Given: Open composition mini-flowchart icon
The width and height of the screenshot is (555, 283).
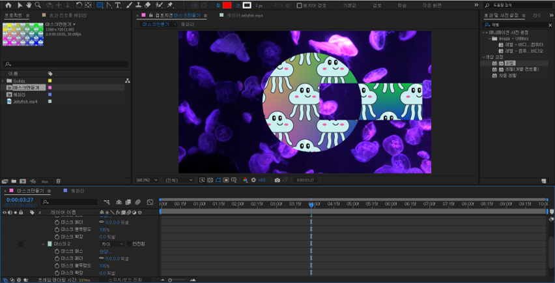Looking at the screenshot, I should 107,202.
